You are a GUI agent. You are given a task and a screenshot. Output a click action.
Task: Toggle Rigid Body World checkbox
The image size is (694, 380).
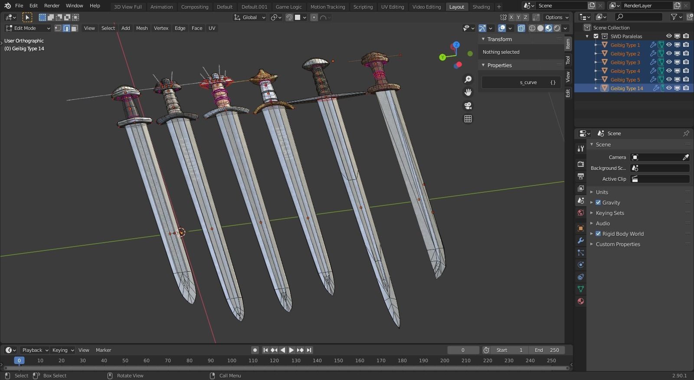click(598, 234)
